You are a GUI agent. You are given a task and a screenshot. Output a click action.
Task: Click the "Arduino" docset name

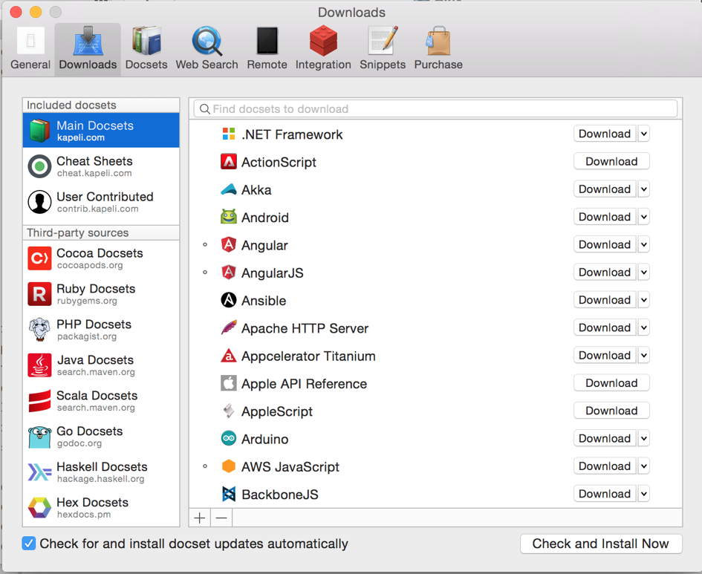point(264,439)
